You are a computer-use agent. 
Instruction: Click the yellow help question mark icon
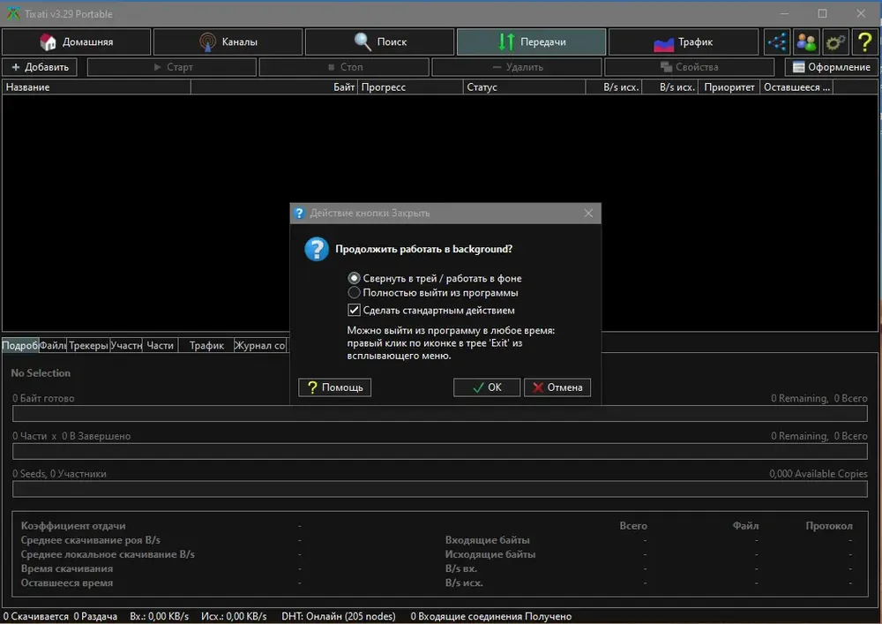[864, 41]
